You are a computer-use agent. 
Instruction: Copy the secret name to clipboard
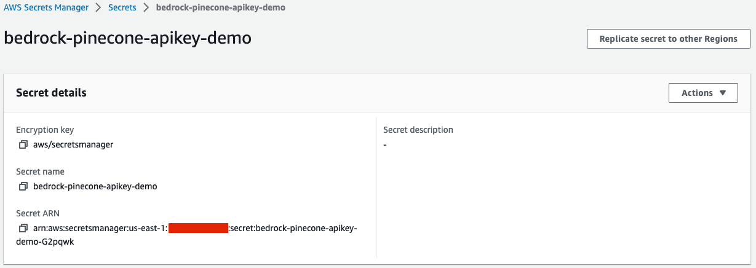(23, 186)
